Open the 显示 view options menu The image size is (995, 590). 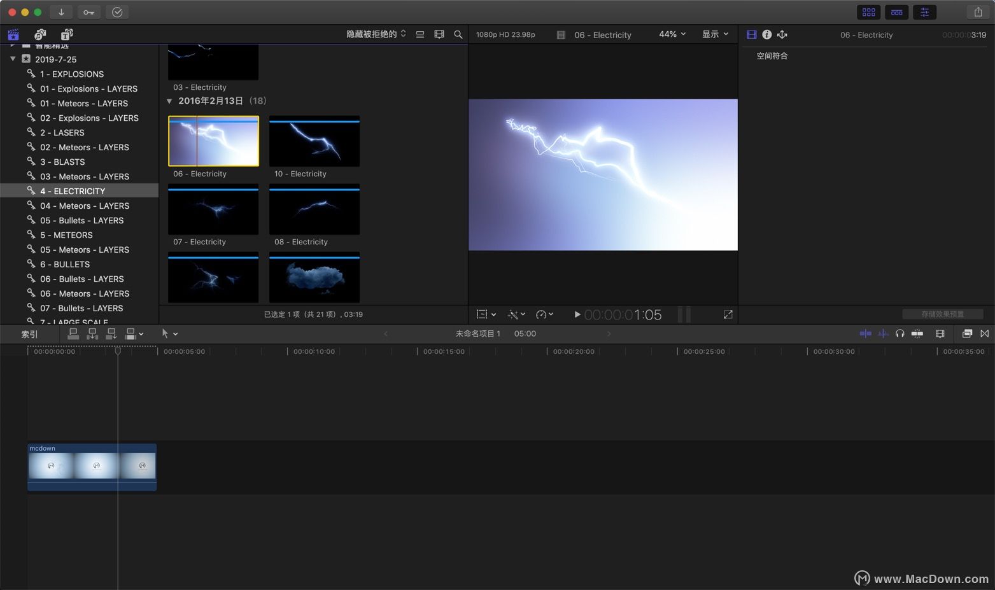point(715,34)
